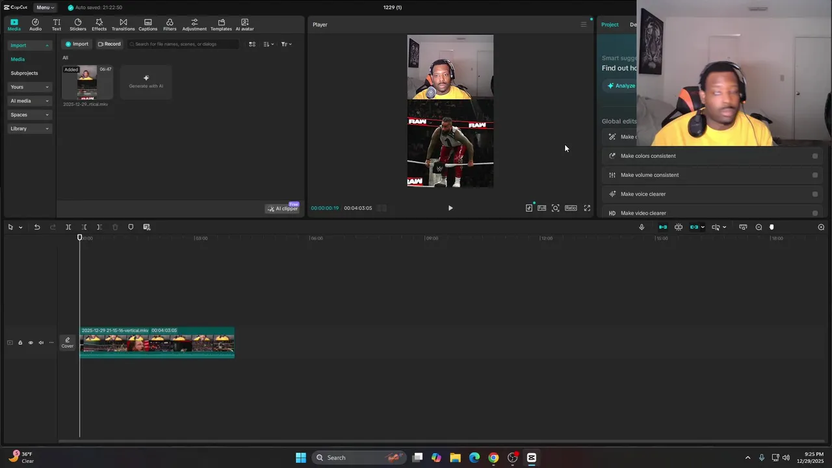Open the Audio panel in top toolbar
Screen dimensions: 832x468
point(35,25)
